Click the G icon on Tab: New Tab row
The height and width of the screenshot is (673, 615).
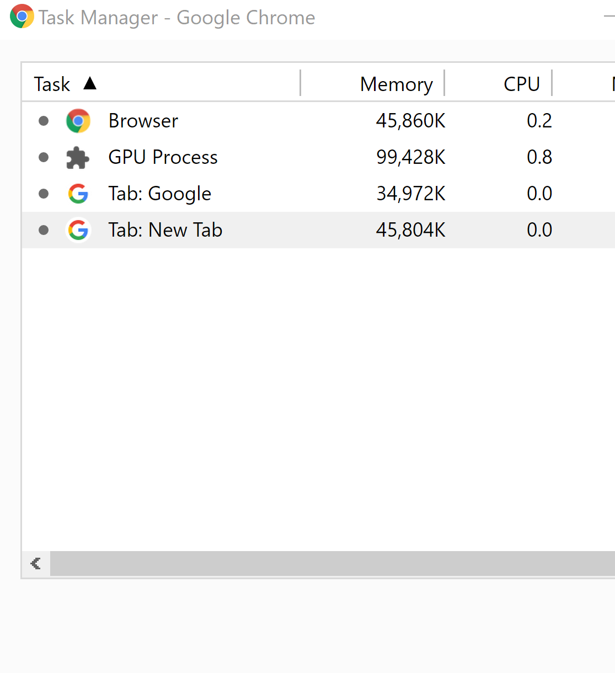pyautogui.click(x=78, y=230)
